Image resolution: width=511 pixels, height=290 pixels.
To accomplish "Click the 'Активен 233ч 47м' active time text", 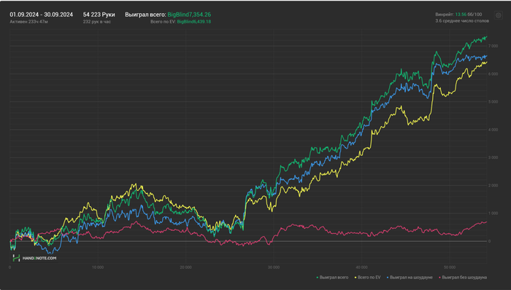I will tap(28, 22).
